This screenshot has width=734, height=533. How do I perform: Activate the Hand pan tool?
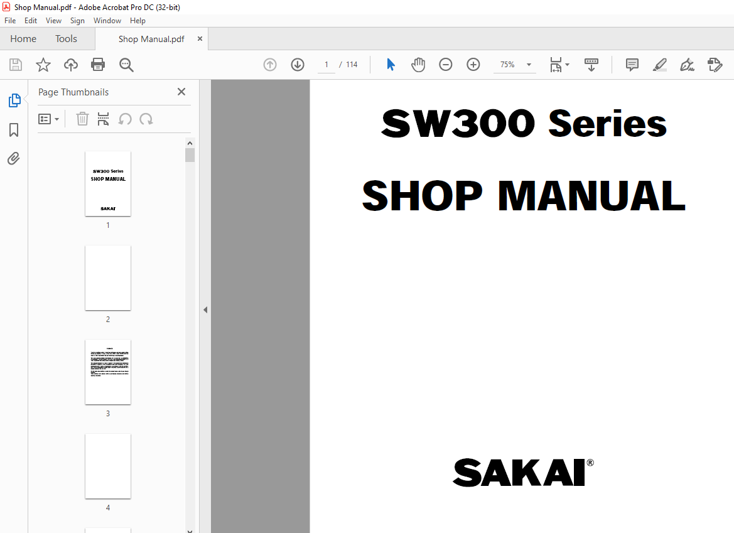click(418, 65)
